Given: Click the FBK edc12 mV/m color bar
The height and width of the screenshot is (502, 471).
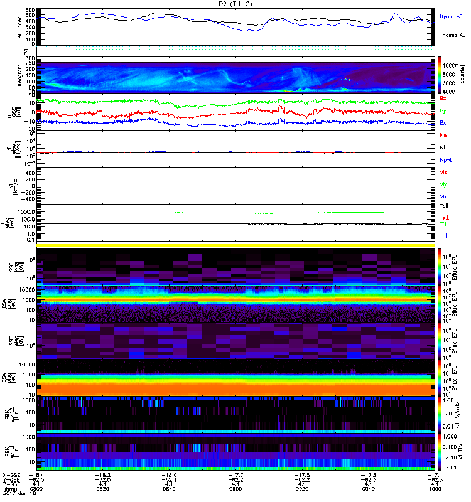Looking at the screenshot, I should click(440, 415).
